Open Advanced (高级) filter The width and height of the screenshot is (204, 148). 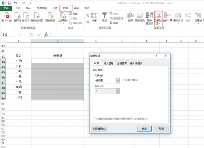coord(114,23)
